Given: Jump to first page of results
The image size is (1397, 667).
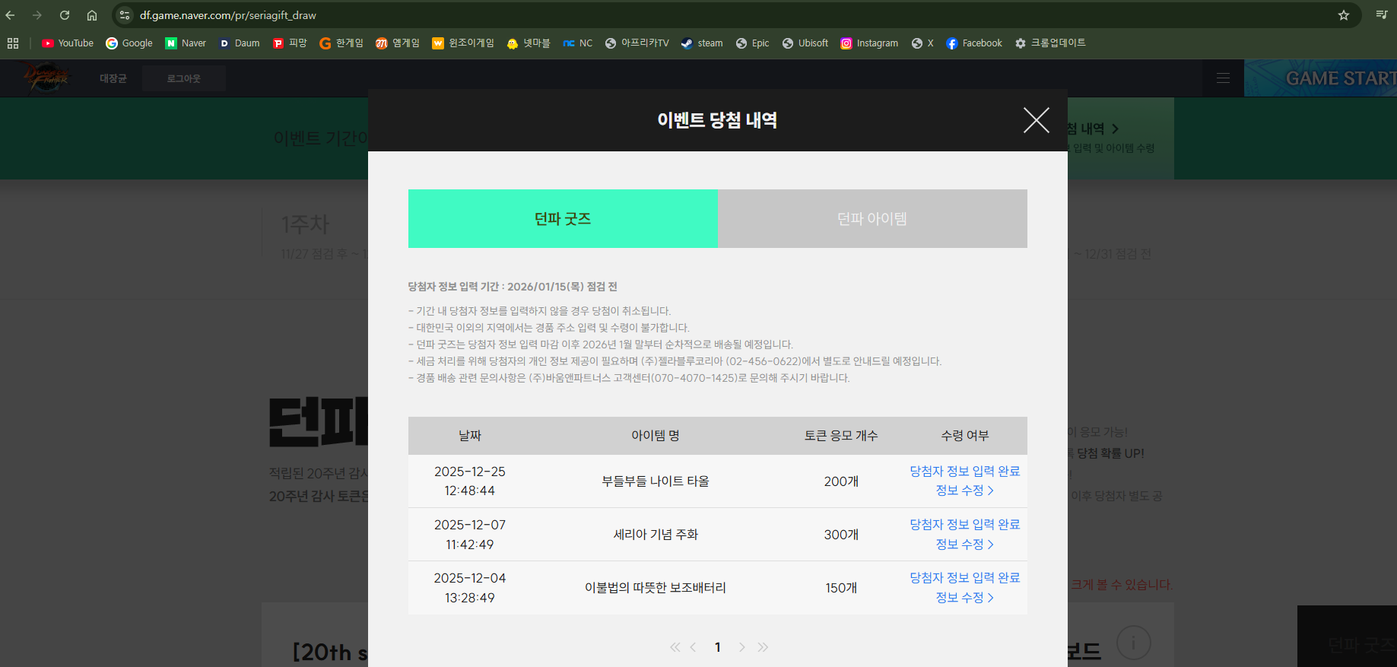Looking at the screenshot, I should 675,647.
